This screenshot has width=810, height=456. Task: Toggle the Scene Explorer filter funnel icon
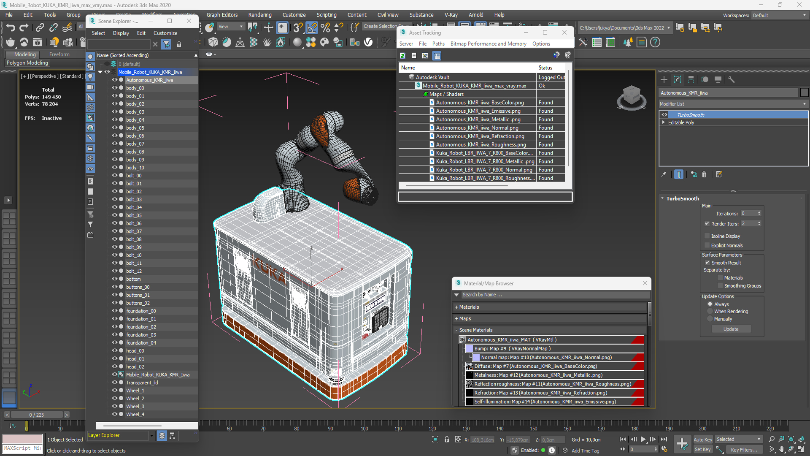tap(167, 44)
